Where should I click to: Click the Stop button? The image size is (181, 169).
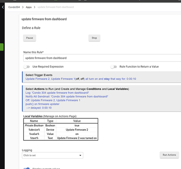point(94,38)
